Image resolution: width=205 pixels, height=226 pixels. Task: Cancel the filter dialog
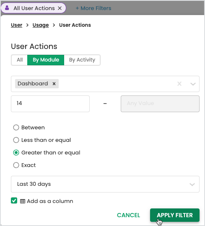point(128,215)
